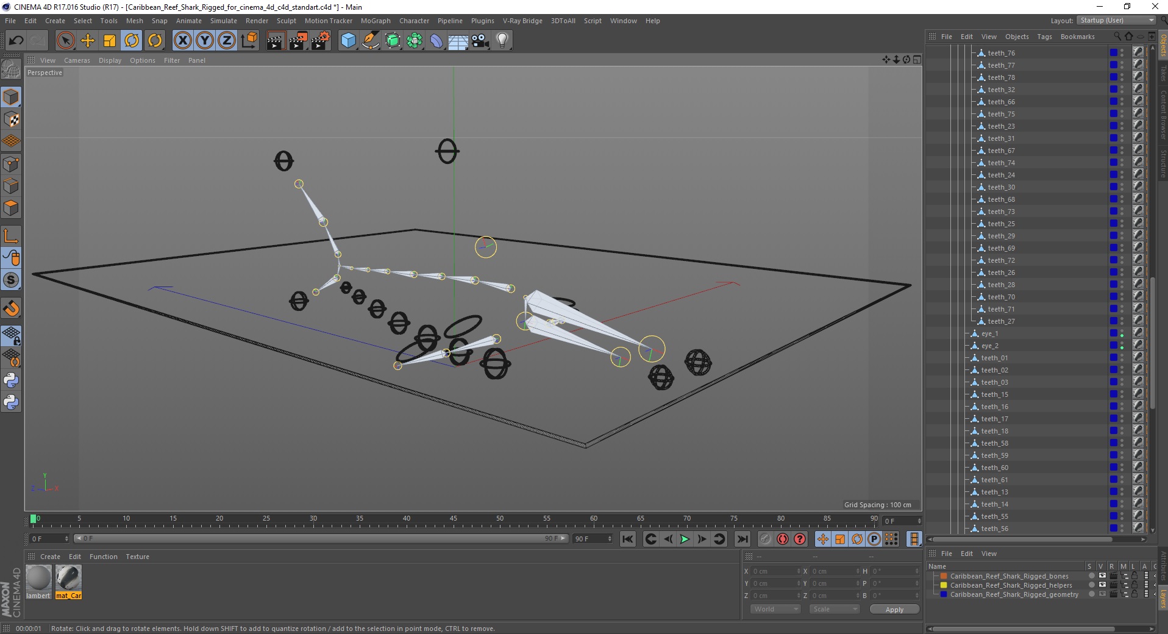Toggle visibility of helpers layer
This screenshot has height=634, width=1168.
coord(1102,585)
